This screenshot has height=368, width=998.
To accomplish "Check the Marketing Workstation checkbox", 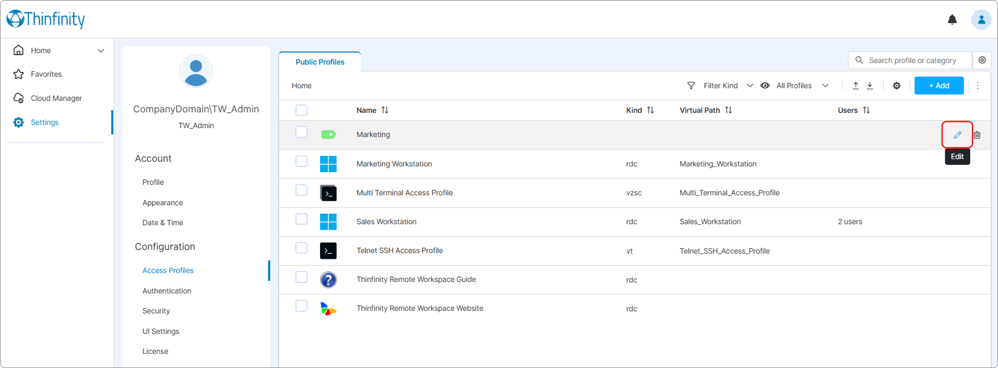I will pos(301,161).
